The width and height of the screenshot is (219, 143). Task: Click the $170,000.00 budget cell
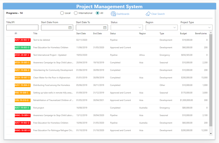click(x=187, y=93)
